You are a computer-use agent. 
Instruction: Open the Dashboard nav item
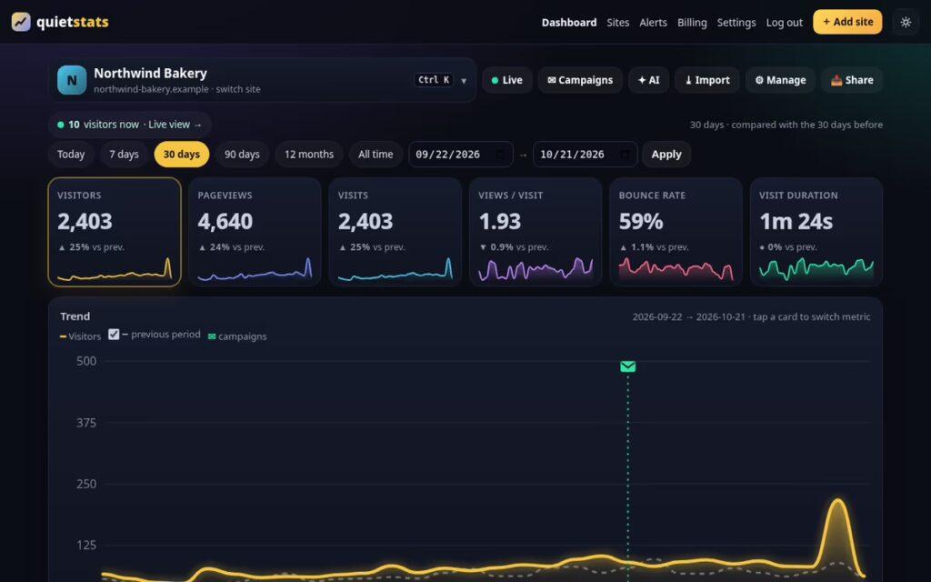click(x=569, y=23)
